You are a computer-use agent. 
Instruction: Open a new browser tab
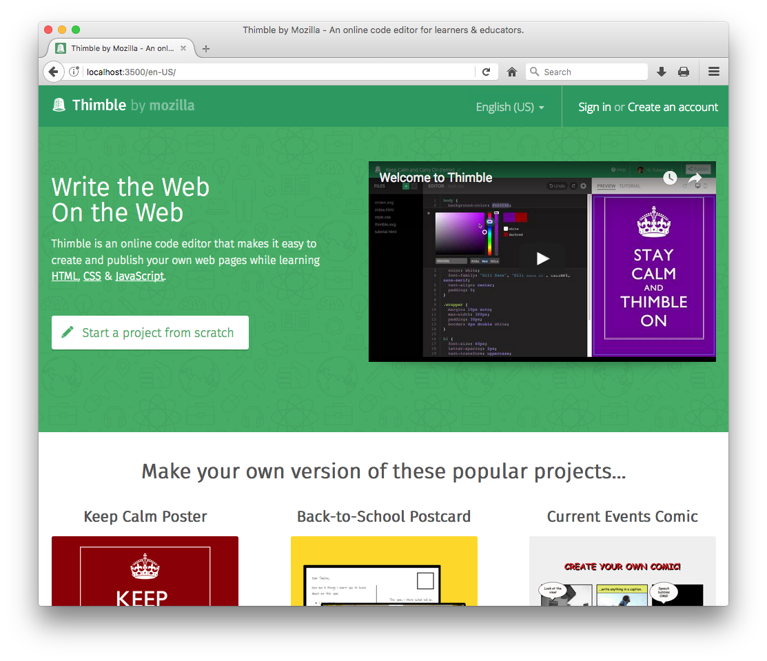pyautogui.click(x=205, y=48)
